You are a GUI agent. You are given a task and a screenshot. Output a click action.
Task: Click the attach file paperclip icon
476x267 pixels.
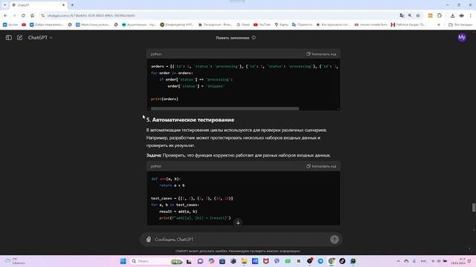pyautogui.click(x=149, y=240)
